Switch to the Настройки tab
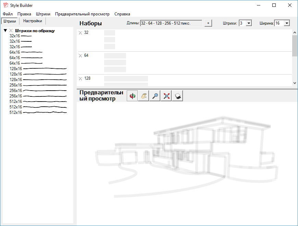The width and height of the screenshot is (298, 226). coord(33,21)
